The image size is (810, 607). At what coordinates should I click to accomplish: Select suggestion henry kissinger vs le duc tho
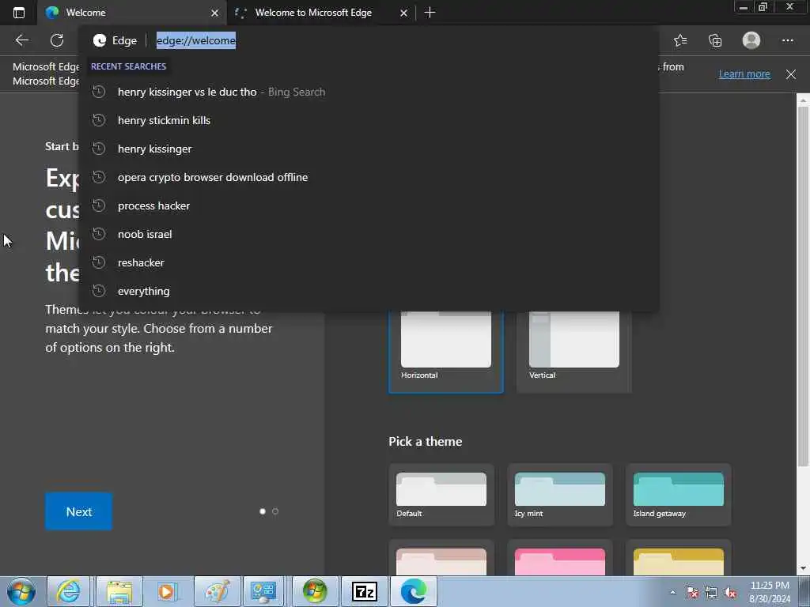coord(369,92)
